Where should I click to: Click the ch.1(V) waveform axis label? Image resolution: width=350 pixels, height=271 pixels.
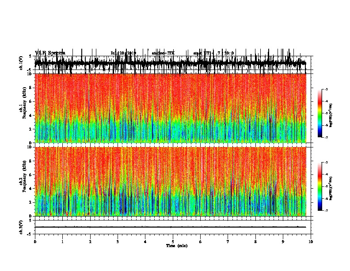point(21,63)
